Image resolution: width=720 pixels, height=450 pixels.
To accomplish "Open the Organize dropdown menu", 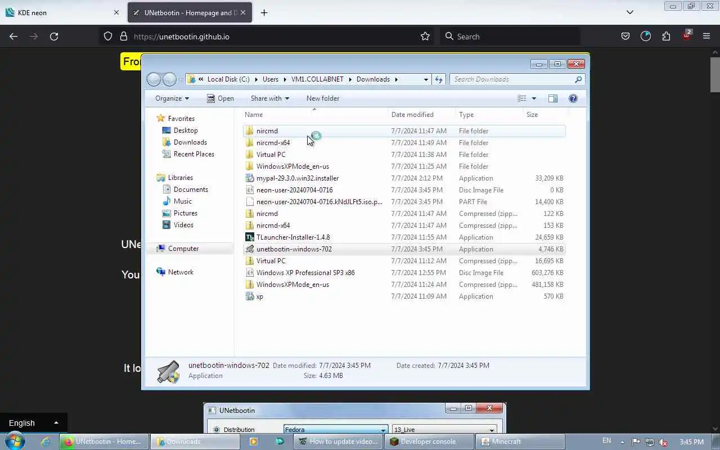I will click(x=172, y=98).
